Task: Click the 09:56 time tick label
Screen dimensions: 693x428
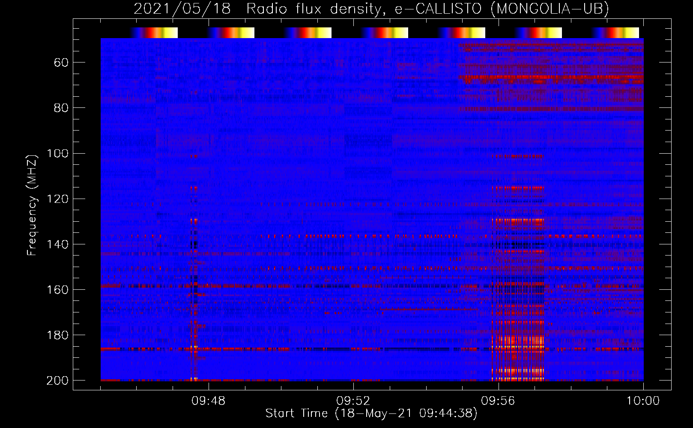Action: (498, 401)
